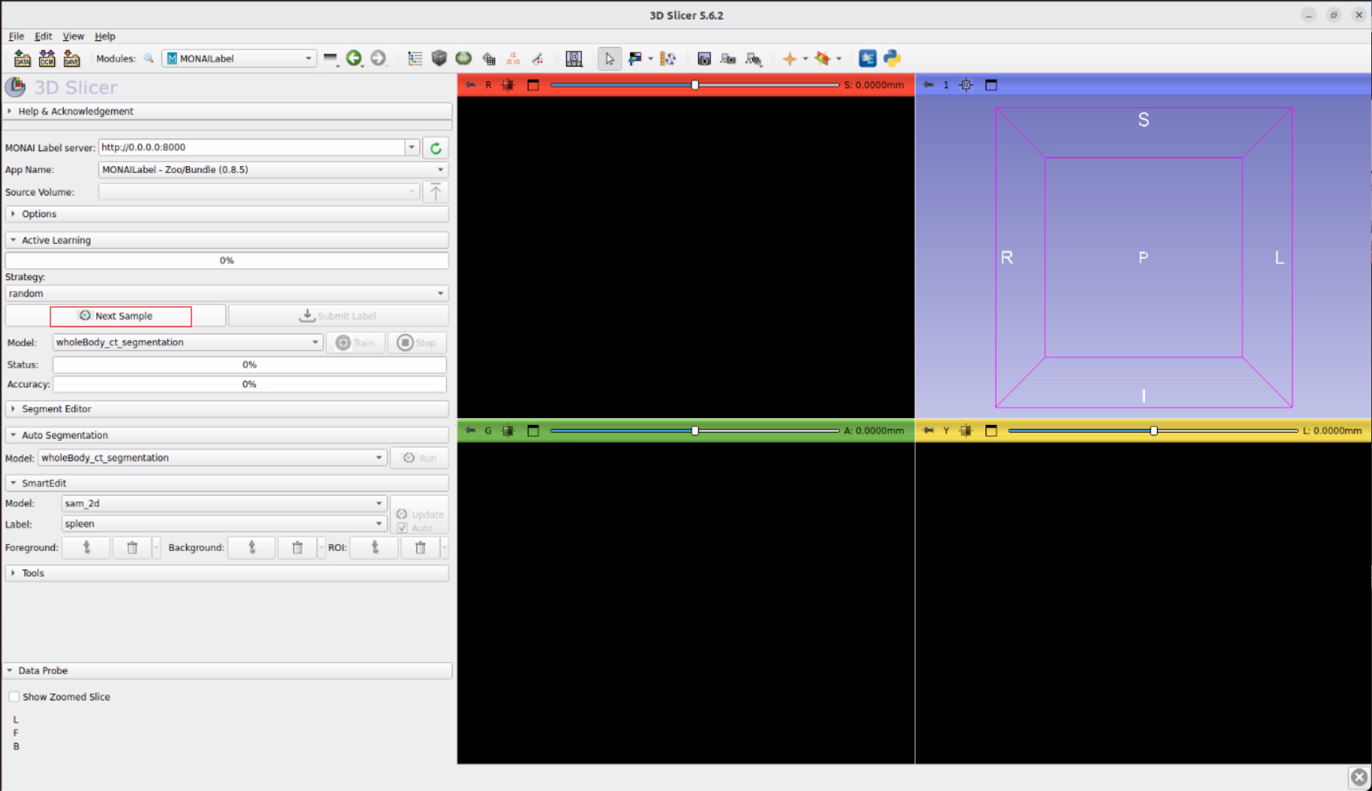1372x791 pixels.
Task: Expand the Segment Editor section
Action: coord(56,409)
